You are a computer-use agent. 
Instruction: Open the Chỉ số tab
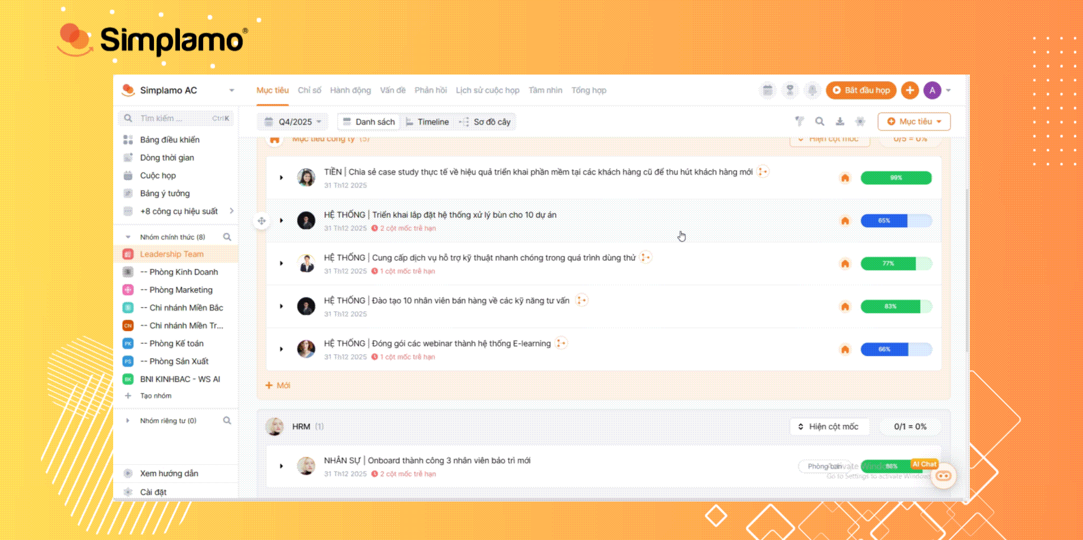pyautogui.click(x=310, y=90)
